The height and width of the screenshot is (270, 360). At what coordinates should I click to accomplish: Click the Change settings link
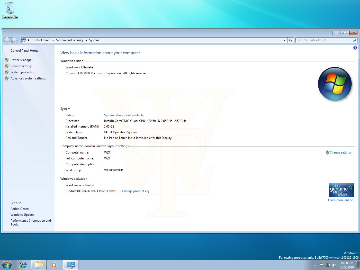341,152
